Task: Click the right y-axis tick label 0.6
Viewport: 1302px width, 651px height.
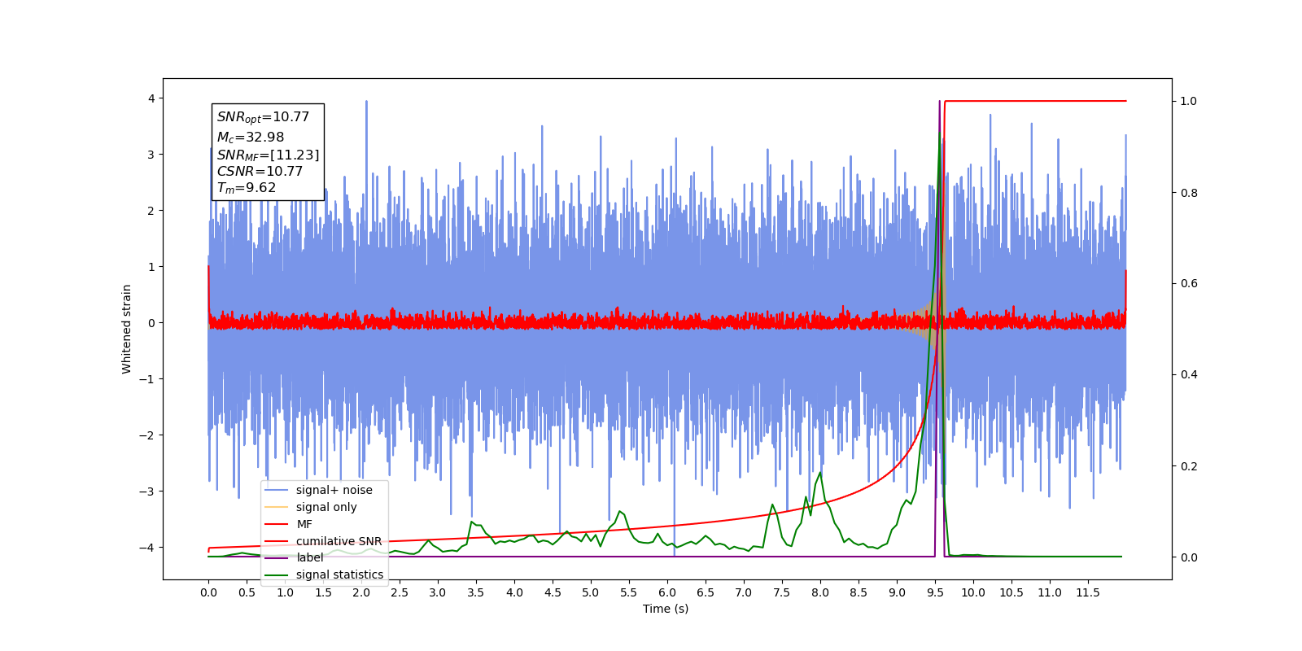Action: 1189,283
